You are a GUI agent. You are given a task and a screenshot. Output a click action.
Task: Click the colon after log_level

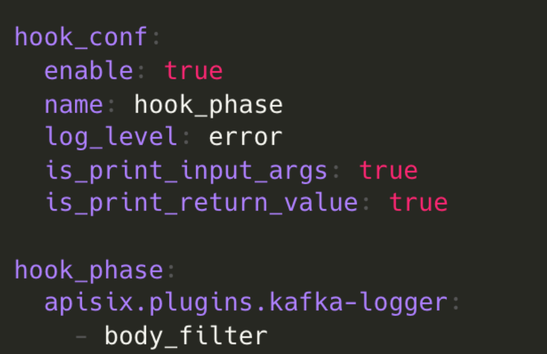click(x=186, y=137)
